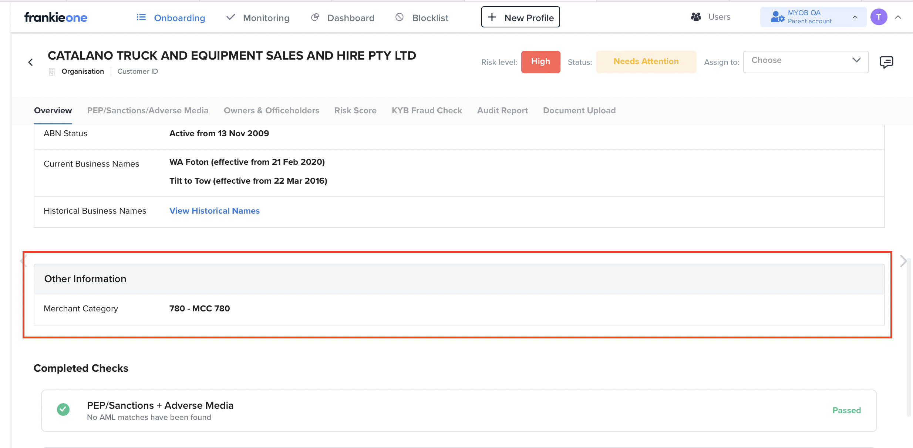Click the MYOB QA account settings icon

click(x=778, y=17)
